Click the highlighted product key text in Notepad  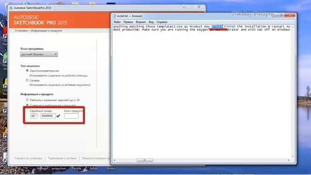[x=217, y=26]
